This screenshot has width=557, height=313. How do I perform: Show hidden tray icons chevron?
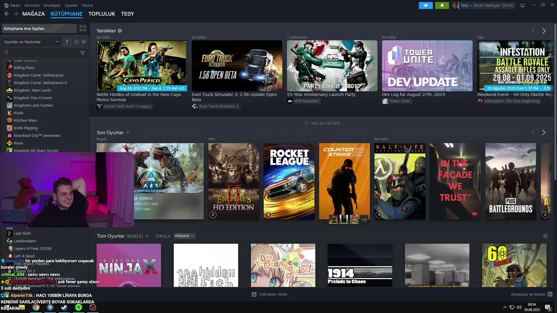tap(505, 307)
